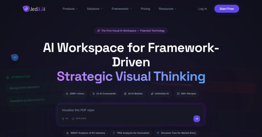Click the 150K+ Users text
The image size is (262, 137).
click(77, 94)
